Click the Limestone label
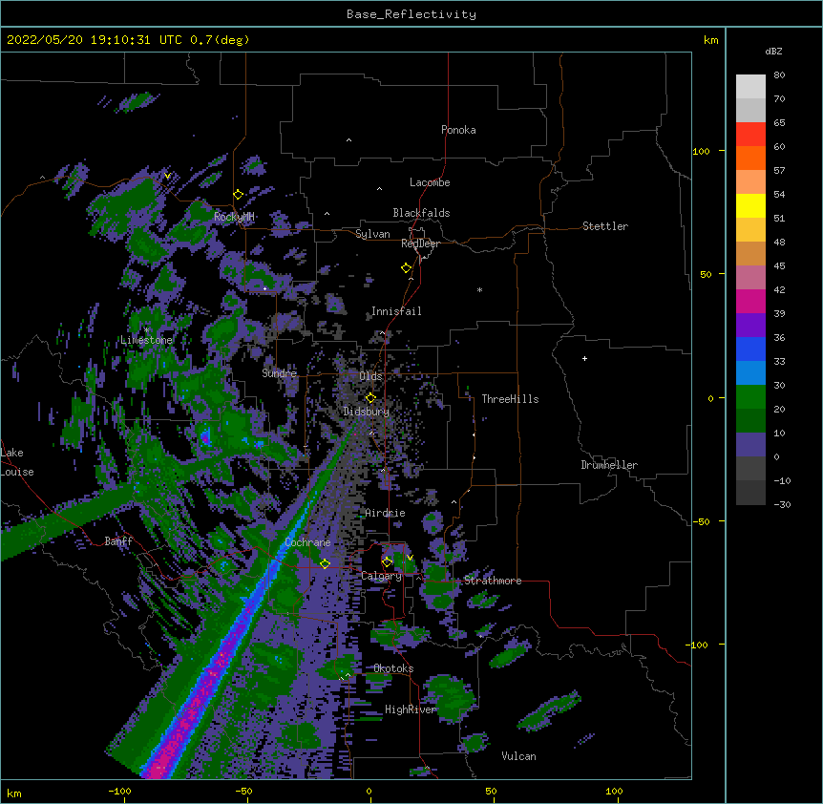 (x=146, y=340)
